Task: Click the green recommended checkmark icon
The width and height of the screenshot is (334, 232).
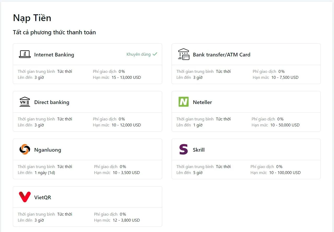Action: click(155, 54)
